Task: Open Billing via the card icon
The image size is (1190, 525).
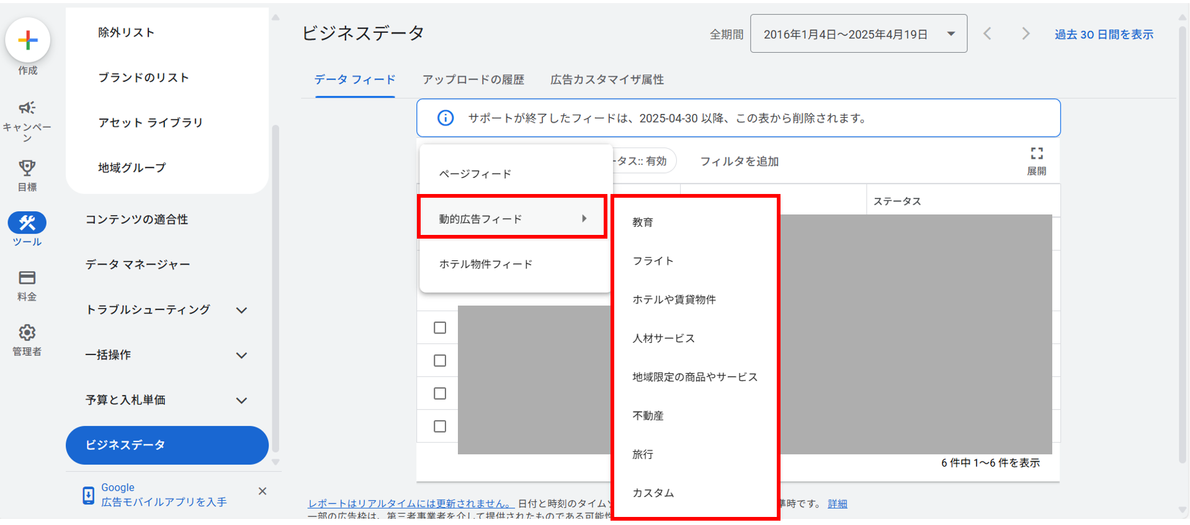Action: [x=27, y=277]
